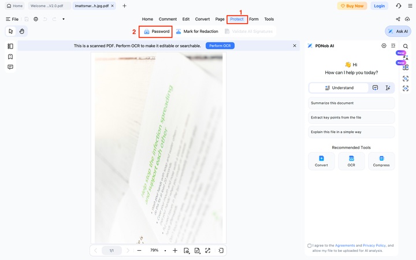Switch to the AI text edit icon
This screenshot has height=260, width=416.
coord(388,88)
